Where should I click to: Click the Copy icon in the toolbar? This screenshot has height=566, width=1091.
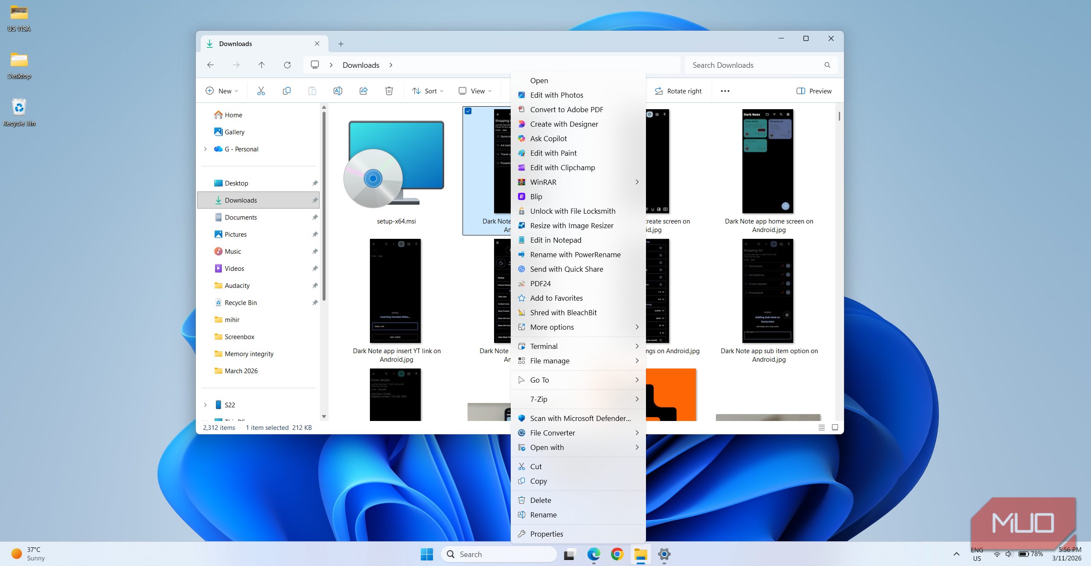click(286, 91)
